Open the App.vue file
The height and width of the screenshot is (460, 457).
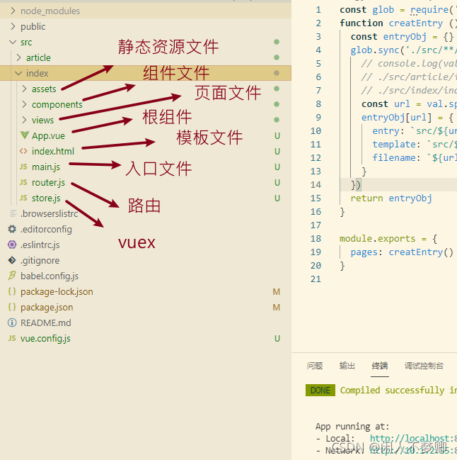tap(48, 135)
